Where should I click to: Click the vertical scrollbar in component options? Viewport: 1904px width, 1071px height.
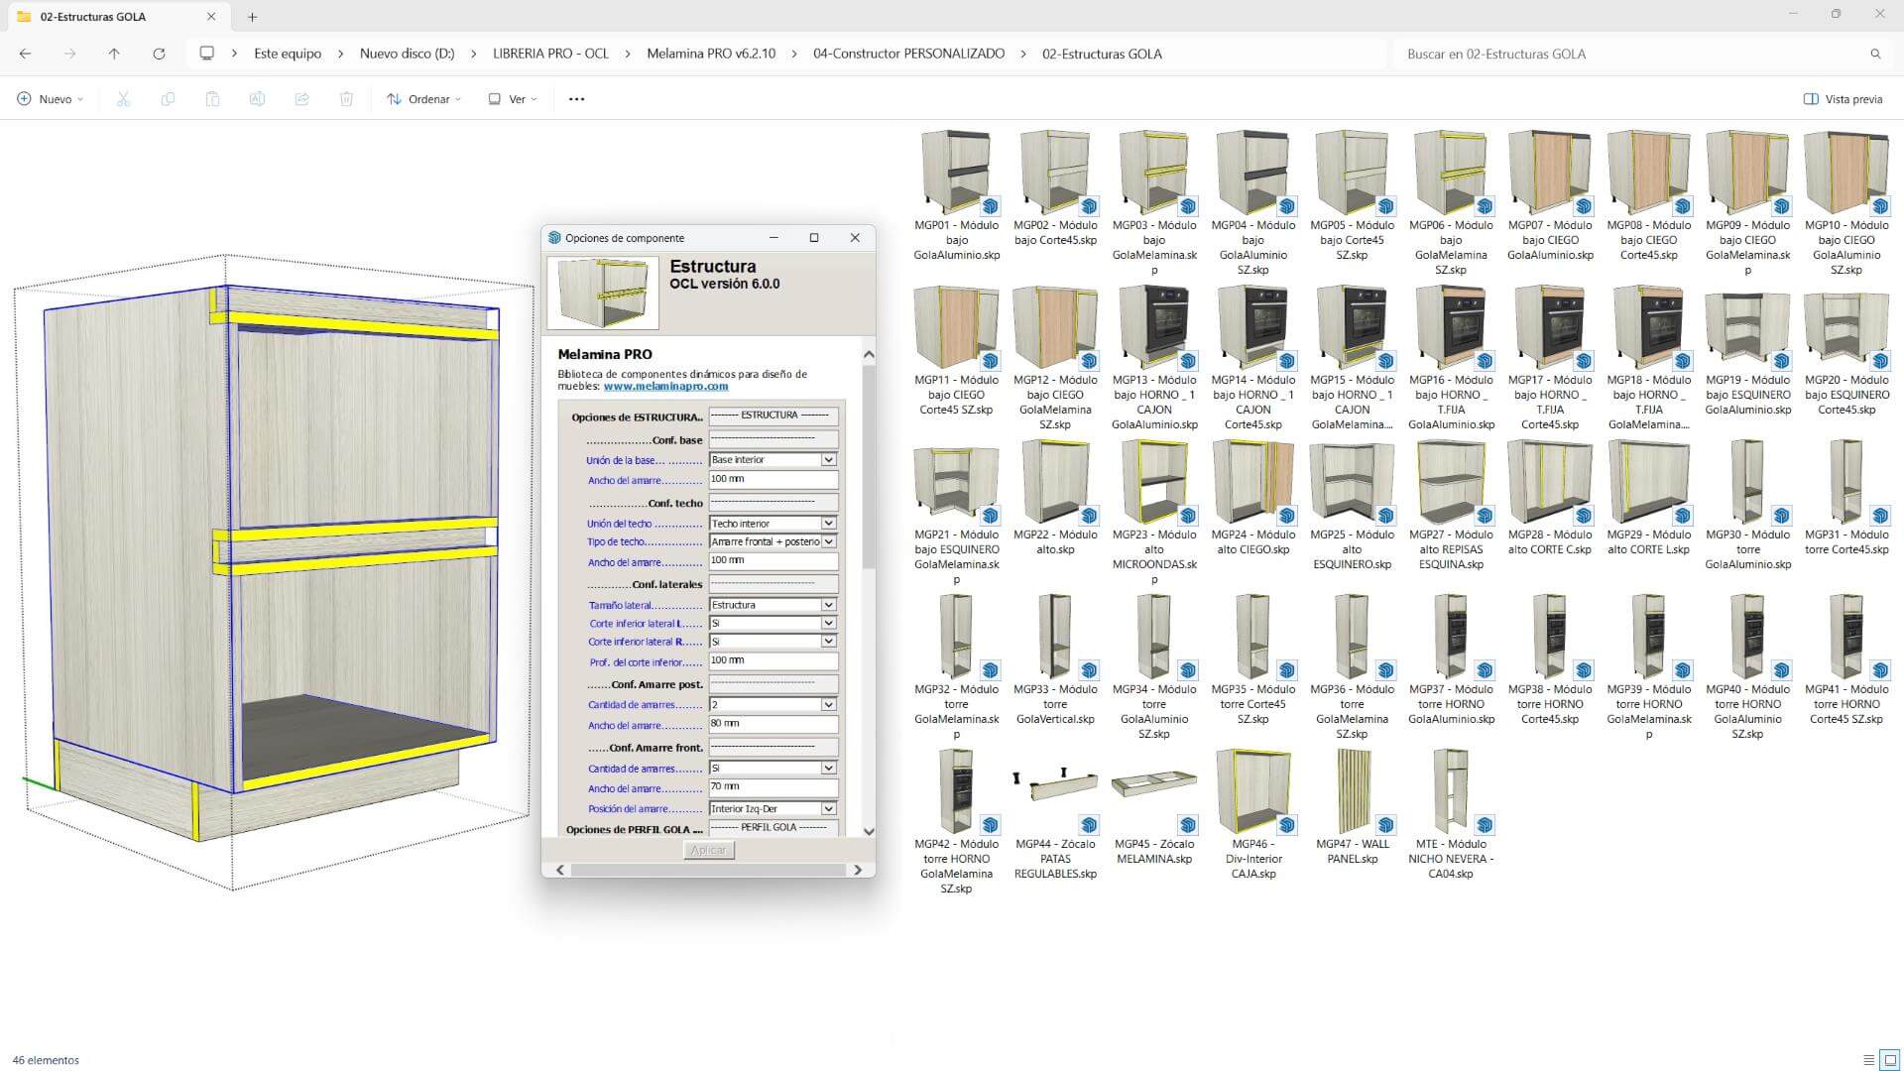pyautogui.click(x=869, y=466)
